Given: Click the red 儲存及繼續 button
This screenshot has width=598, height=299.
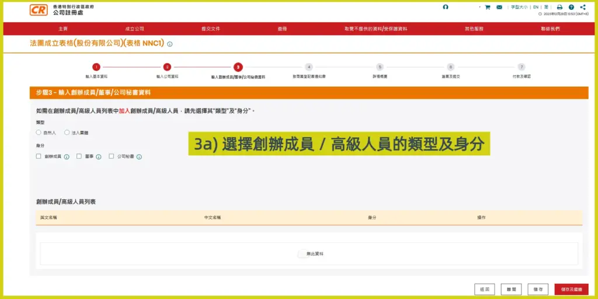Looking at the screenshot, I should [571, 289].
